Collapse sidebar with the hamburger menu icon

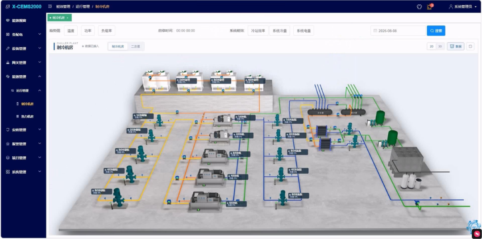(x=50, y=6)
